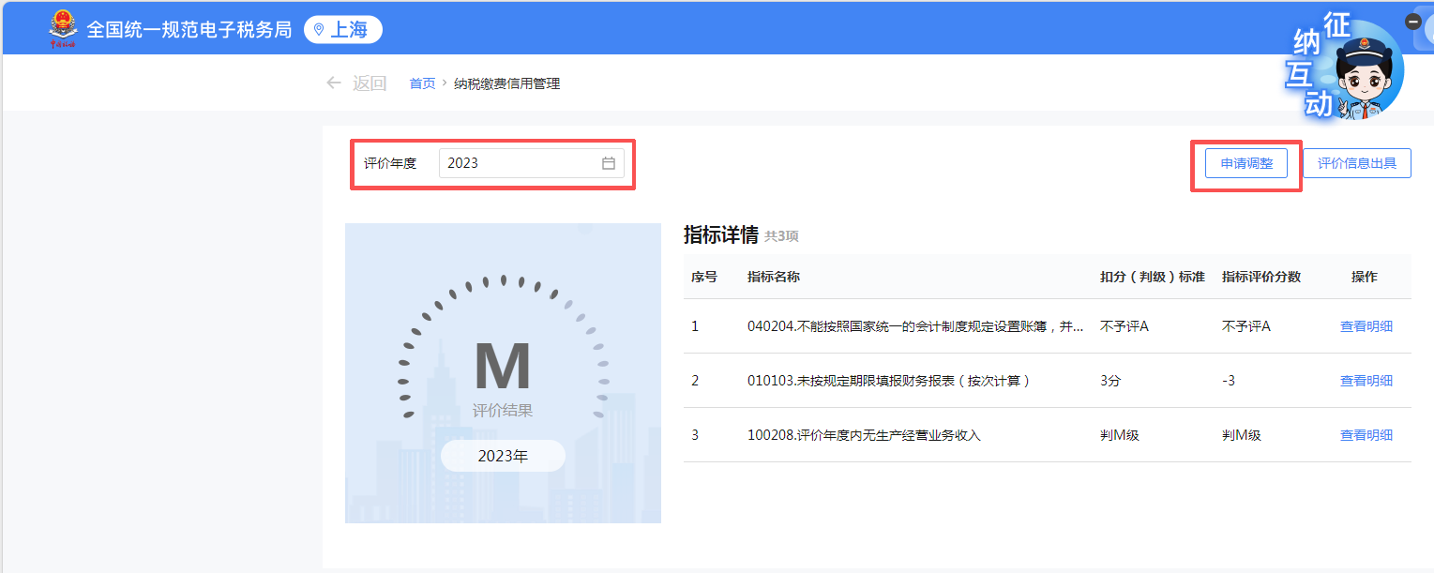Viewport: 1434px width, 573px height.
Task: Click the 2023年 label under the rating
Action: coord(503,457)
